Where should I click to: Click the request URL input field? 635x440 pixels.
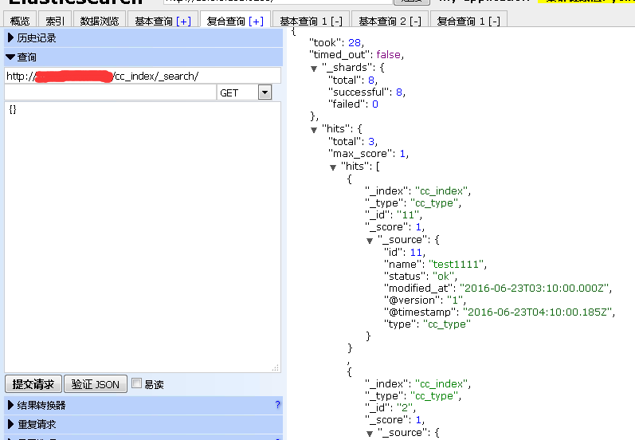(x=143, y=77)
